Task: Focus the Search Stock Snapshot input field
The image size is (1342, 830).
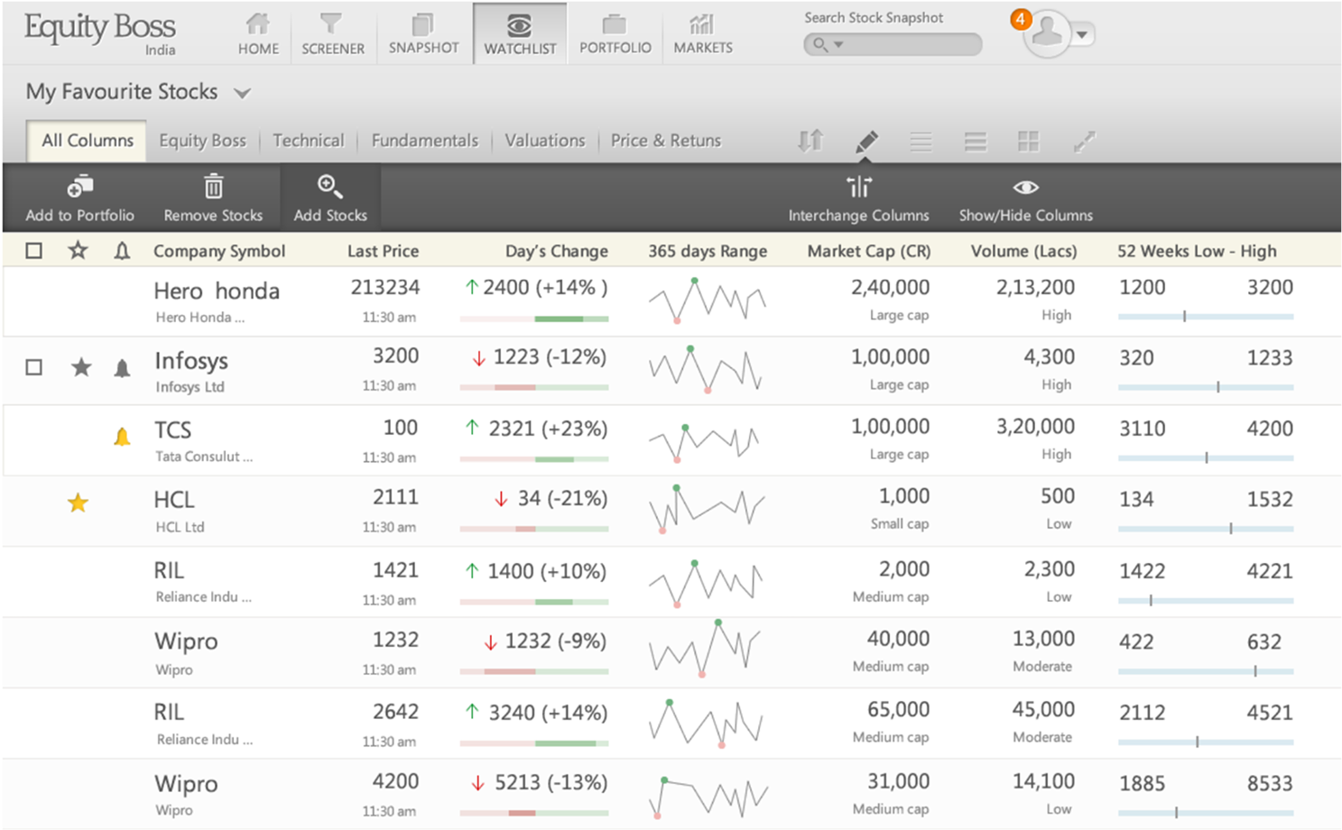Action: [893, 44]
